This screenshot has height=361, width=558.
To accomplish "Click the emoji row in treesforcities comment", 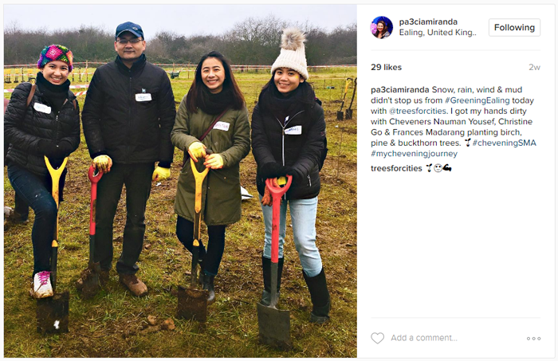I will click(x=438, y=168).
